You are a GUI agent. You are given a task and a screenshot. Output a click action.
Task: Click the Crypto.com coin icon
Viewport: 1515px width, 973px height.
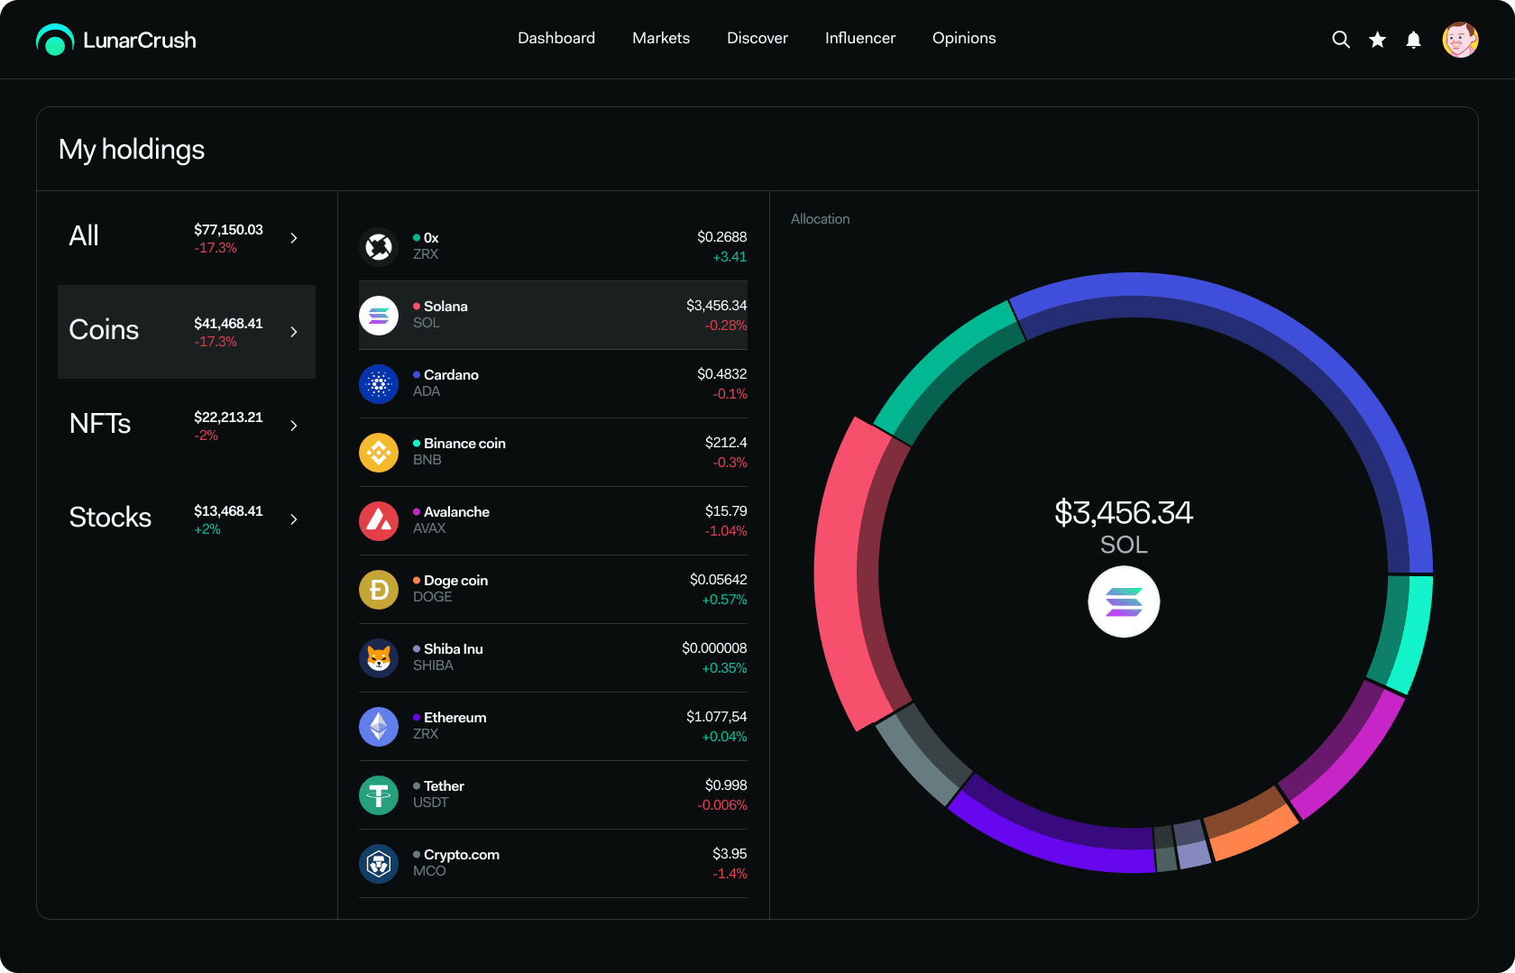379,864
